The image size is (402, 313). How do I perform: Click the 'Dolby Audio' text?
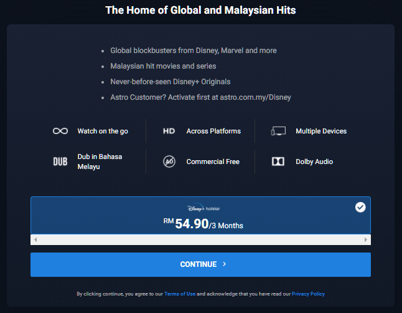314,161
